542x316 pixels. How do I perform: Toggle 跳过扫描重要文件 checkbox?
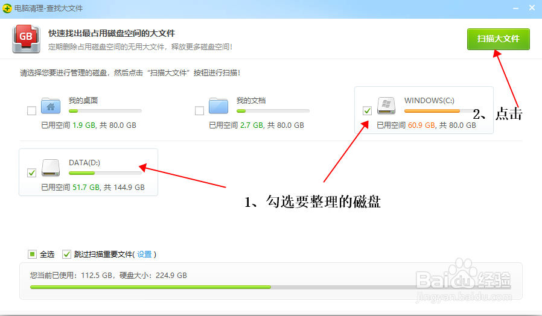click(66, 254)
